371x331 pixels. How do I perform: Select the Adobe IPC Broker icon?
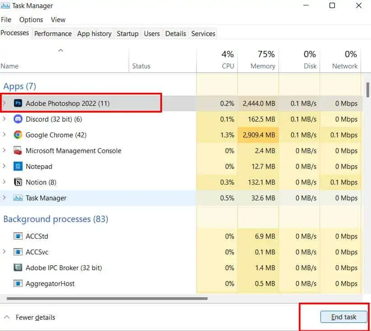tap(18, 268)
